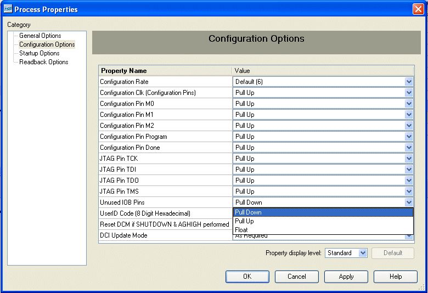Expand the Configuration Rate dropdown
The height and width of the screenshot is (293, 428).
pos(408,82)
